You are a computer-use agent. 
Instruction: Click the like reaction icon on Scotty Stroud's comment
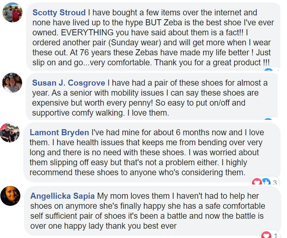tap(268, 70)
